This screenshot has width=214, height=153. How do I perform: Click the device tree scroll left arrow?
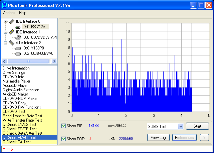(4, 61)
